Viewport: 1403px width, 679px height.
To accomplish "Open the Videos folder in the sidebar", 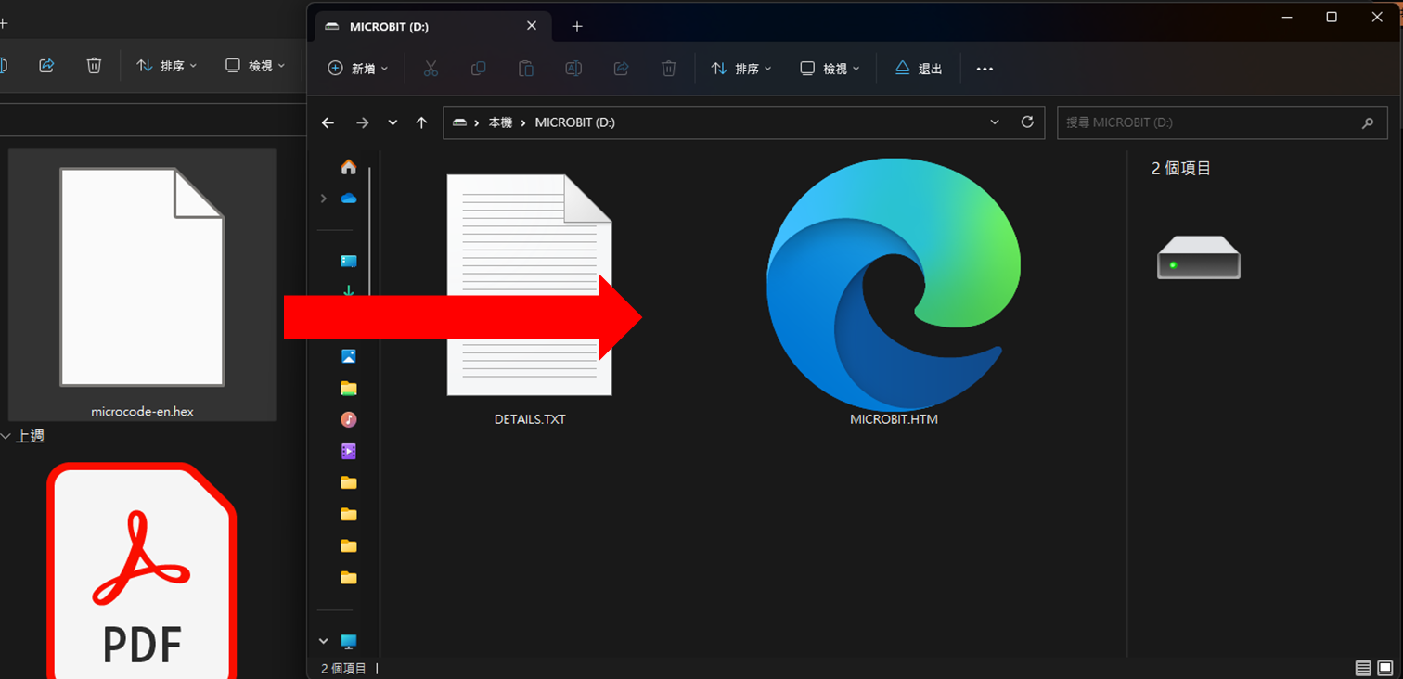I will point(349,451).
